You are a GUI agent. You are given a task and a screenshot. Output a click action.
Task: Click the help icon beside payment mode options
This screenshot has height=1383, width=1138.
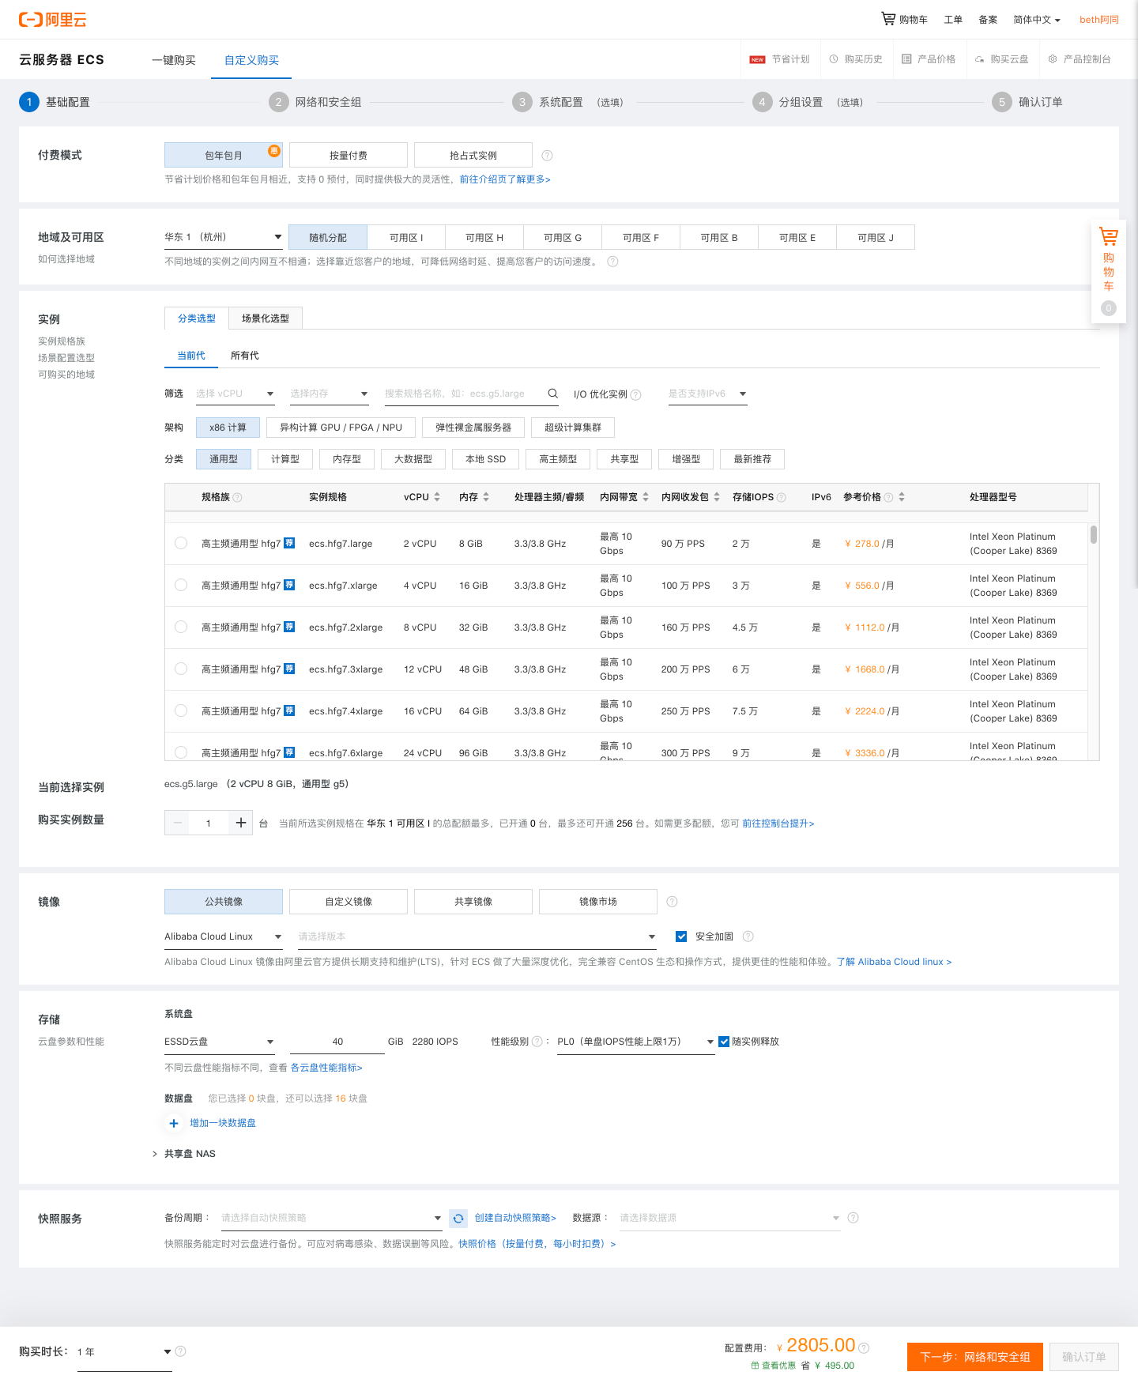pyautogui.click(x=547, y=156)
